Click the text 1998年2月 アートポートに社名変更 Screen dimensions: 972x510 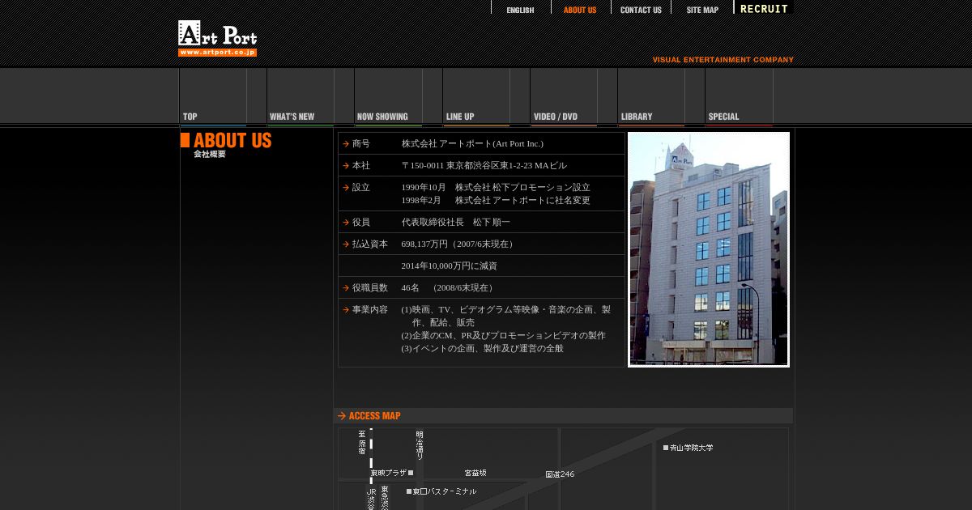(x=496, y=200)
